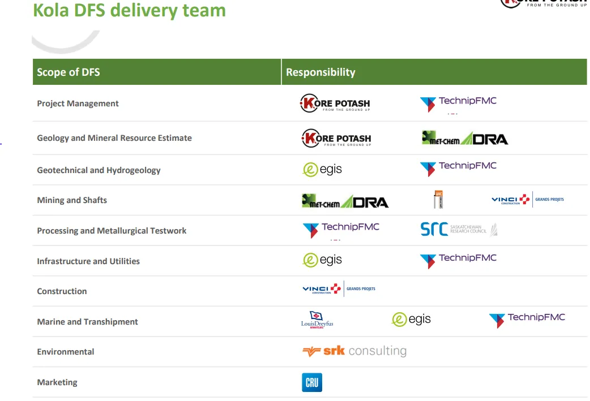
Task: Click the Louis Dreyfus Armateurs logo
Action: coord(317,321)
